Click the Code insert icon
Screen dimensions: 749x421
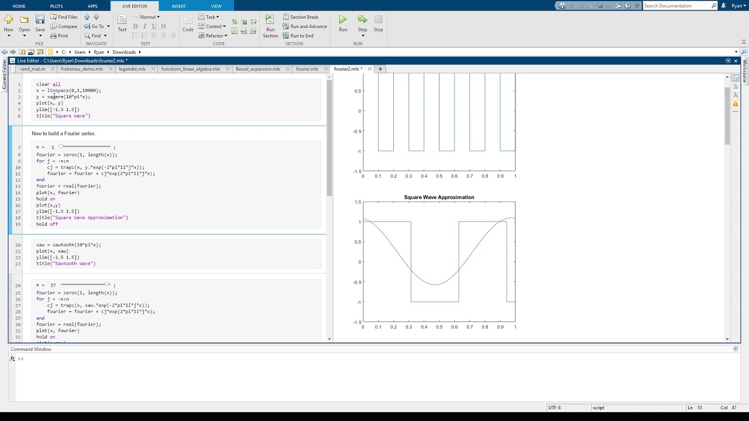[x=188, y=22]
